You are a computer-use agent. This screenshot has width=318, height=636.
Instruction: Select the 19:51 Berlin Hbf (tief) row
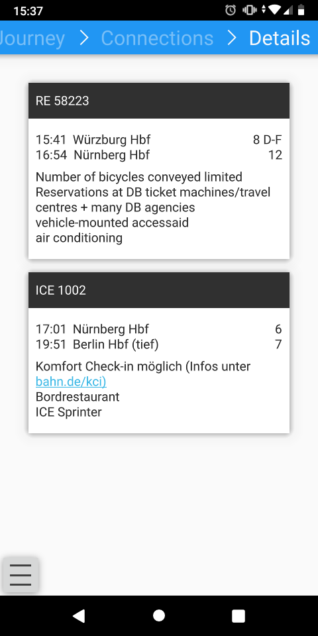tap(159, 344)
